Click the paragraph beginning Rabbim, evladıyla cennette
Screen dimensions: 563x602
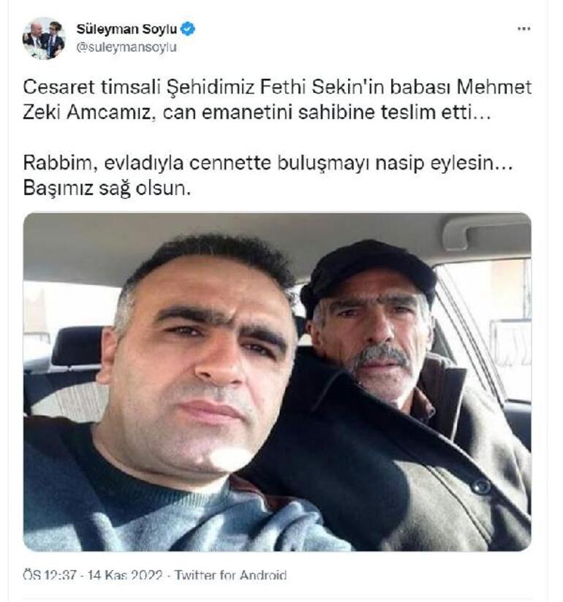268,163
